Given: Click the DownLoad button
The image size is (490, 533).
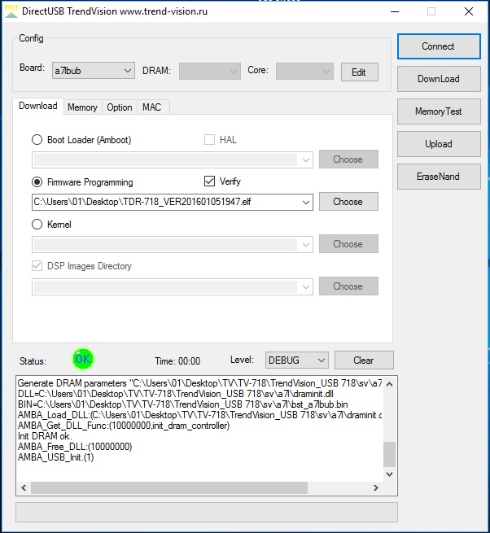Looking at the screenshot, I should pos(438,79).
